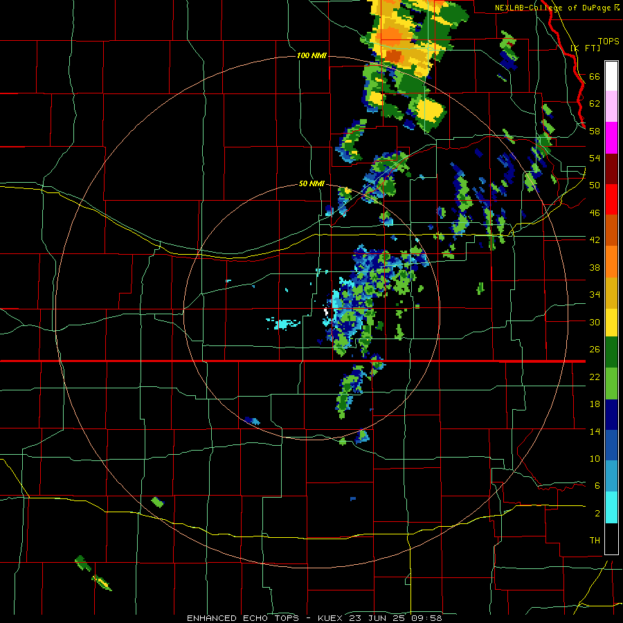Pick the dark green legend color segment

pyautogui.click(x=611, y=352)
